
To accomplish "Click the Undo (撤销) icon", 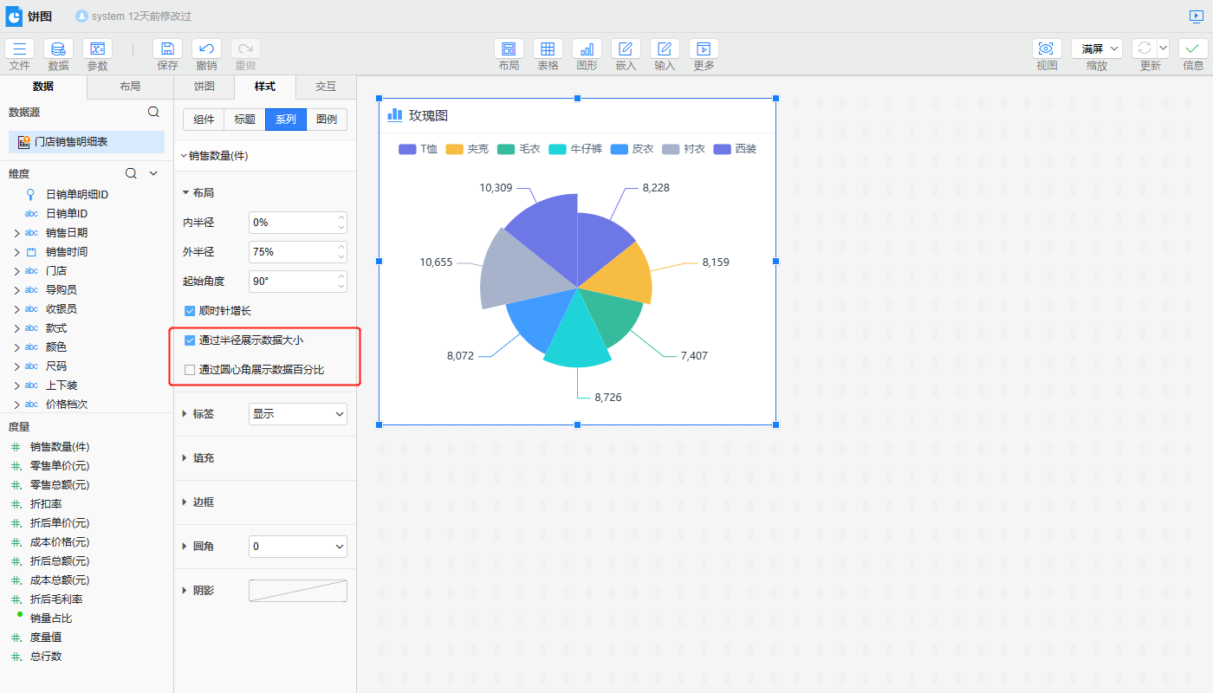I will coord(206,49).
